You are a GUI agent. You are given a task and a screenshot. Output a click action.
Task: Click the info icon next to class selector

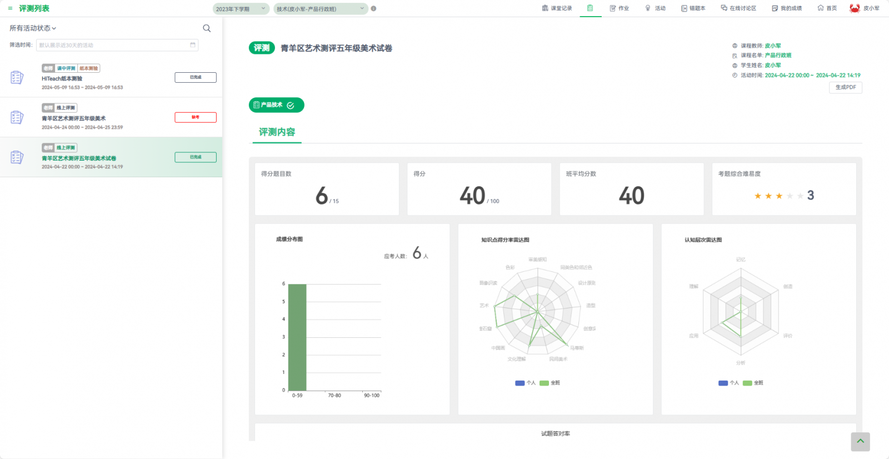click(373, 8)
